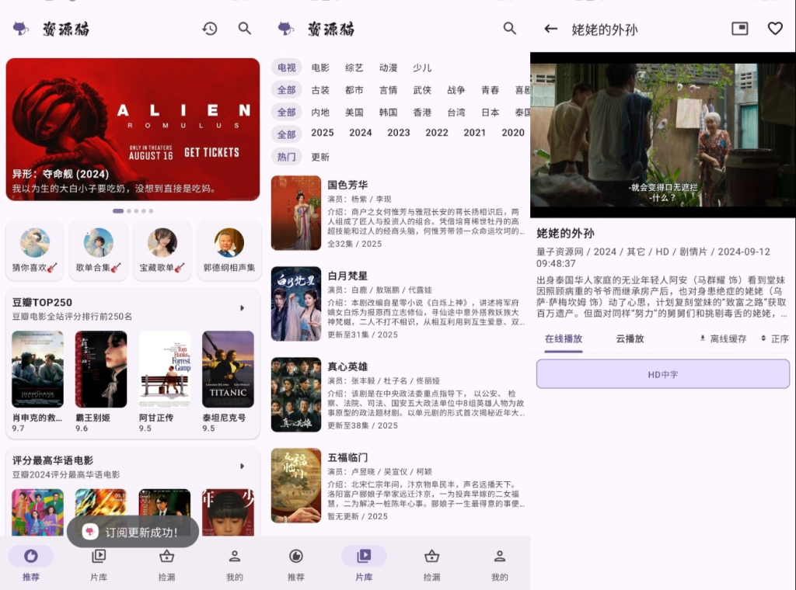The image size is (796, 590).
Task: Open 泰坦尼克号 poster
Action: 228,369
